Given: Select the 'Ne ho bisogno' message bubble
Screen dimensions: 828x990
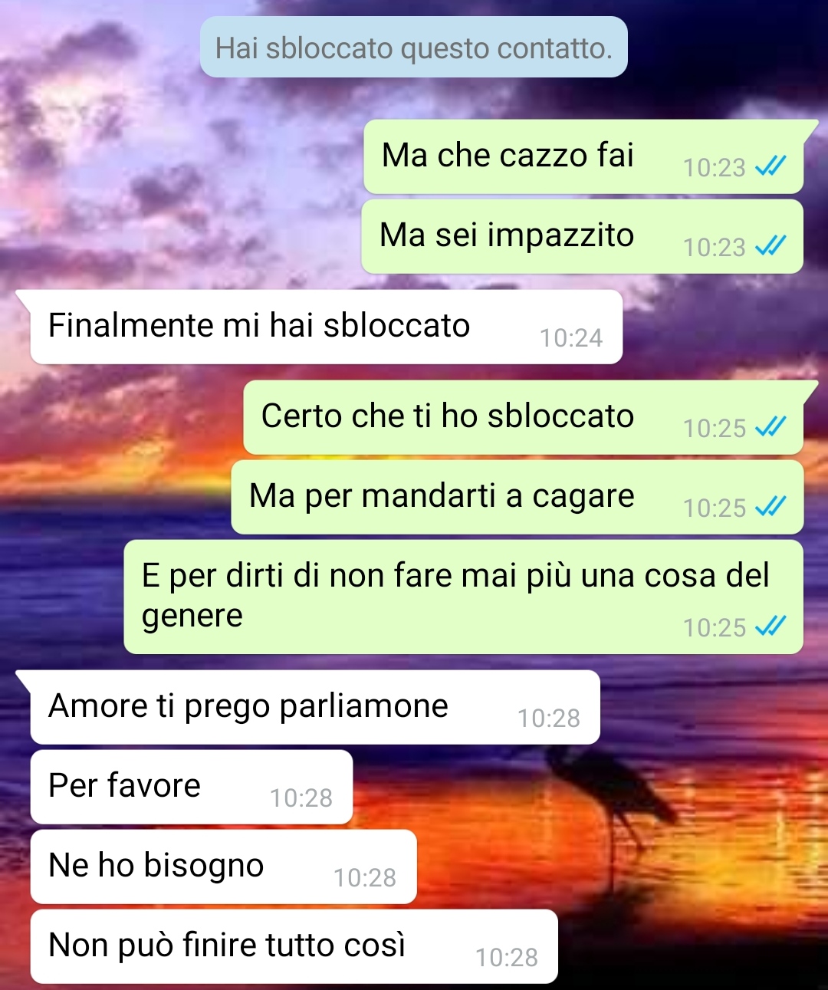Looking at the screenshot, I should click(x=224, y=867).
